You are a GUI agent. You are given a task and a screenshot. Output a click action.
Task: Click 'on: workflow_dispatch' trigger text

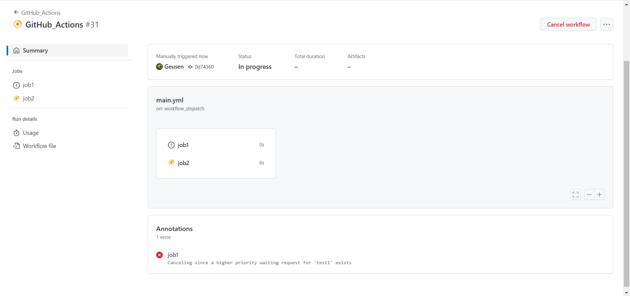[x=180, y=109]
